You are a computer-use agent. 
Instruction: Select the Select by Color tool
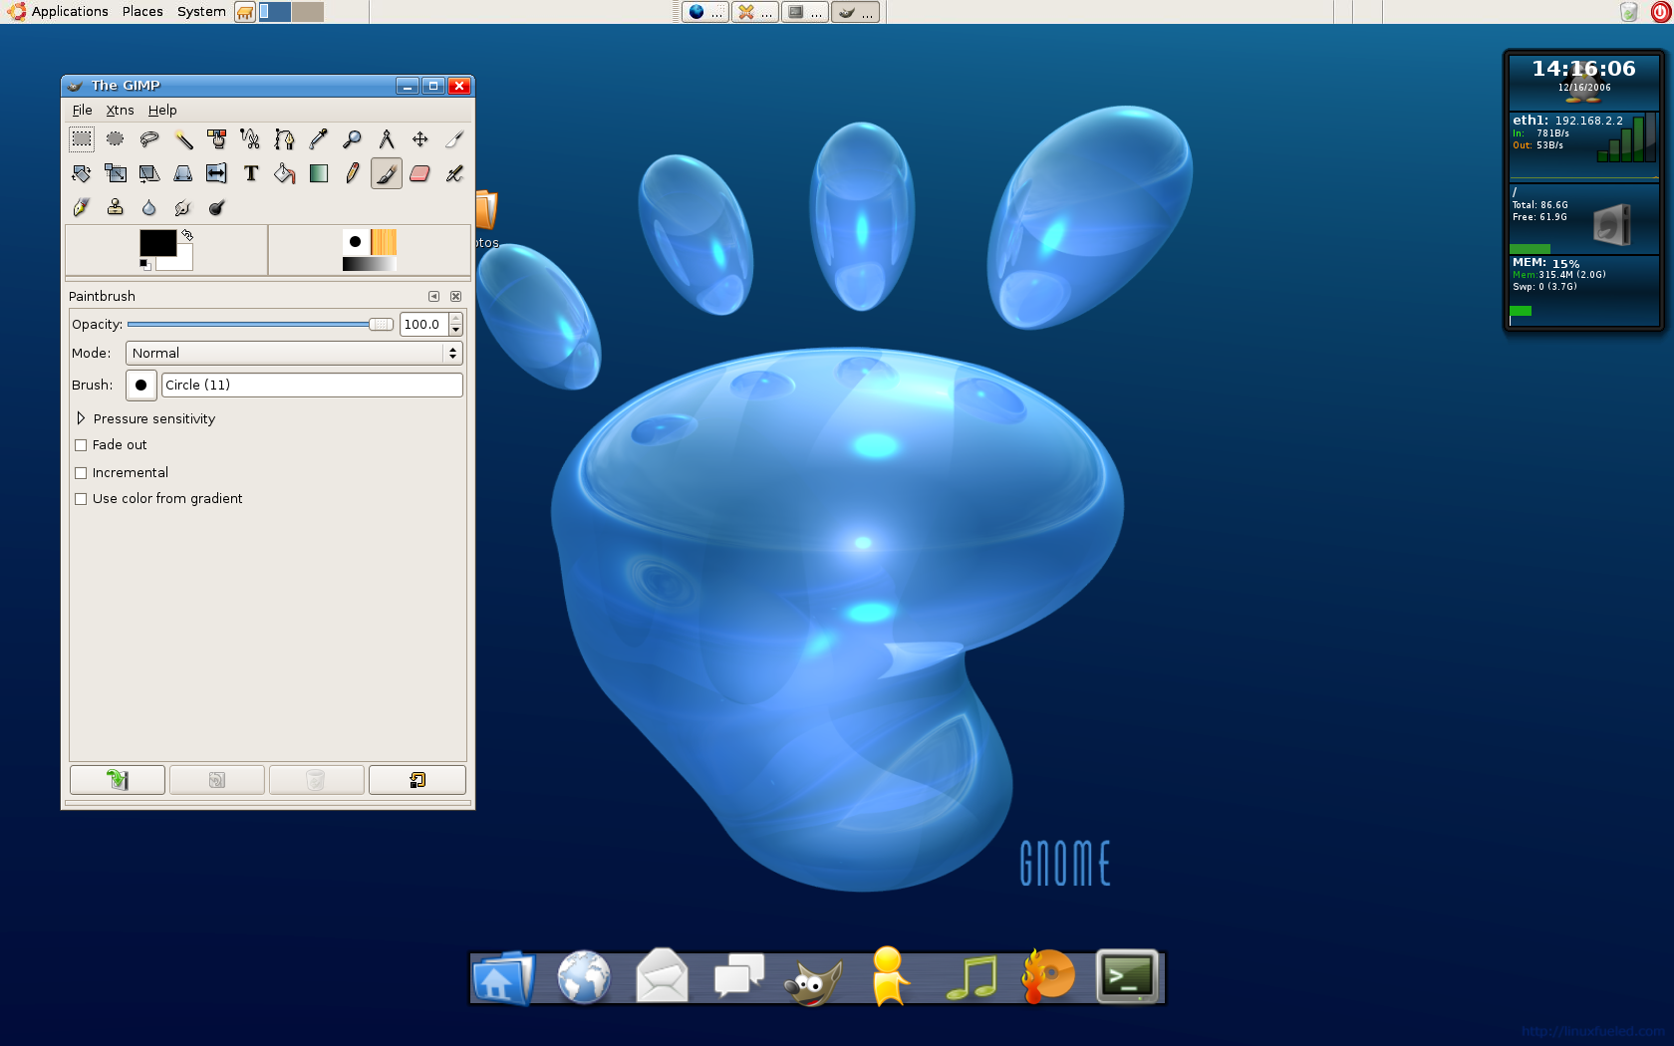pyautogui.click(x=217, y=139)
